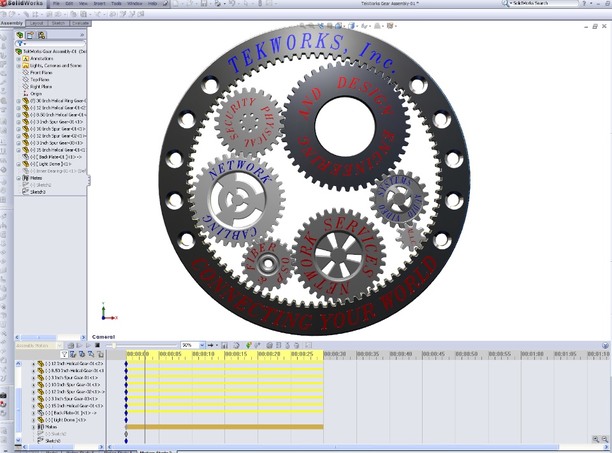Screen dimensions: 612x453
Task: Click the Filter Selected icon
Action: 91,354
